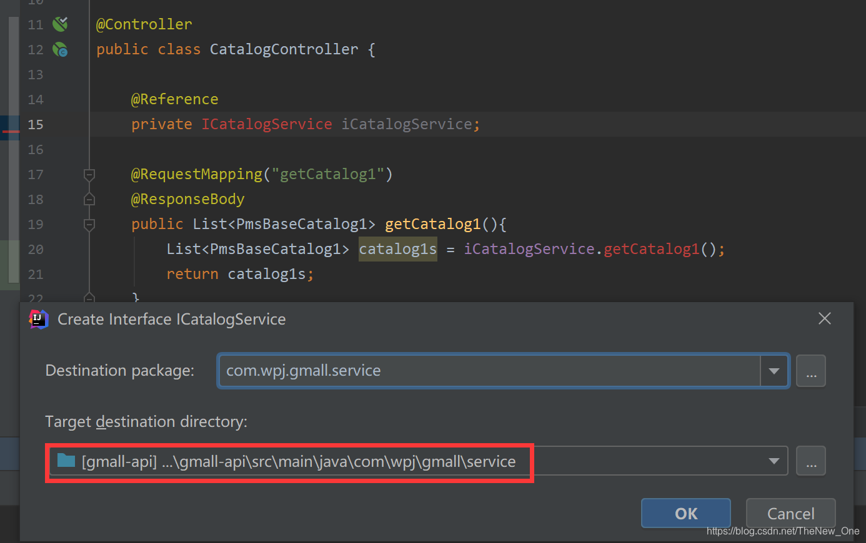866x543 pixels.
Task: Open the Target destination directory dropdown arrow
Action: 774,461
